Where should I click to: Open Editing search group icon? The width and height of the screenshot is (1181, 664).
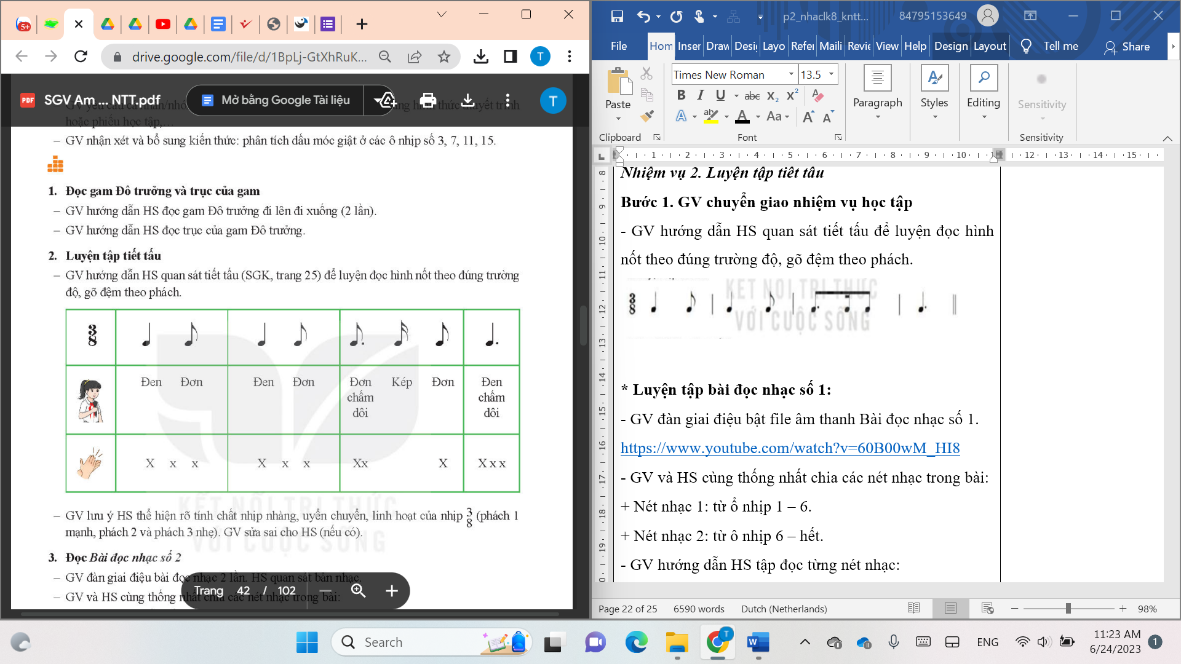click(983, 79)
